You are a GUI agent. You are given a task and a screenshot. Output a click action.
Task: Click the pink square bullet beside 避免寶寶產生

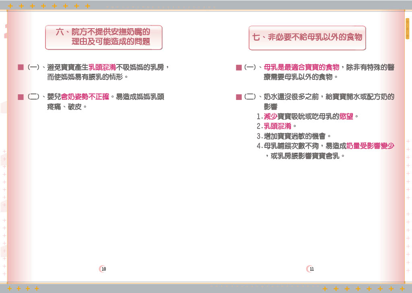(21, 67)
